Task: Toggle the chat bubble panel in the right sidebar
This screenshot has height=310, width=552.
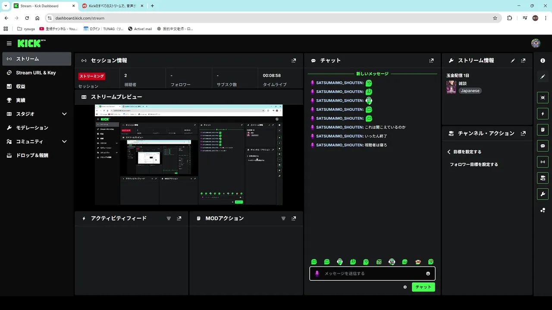Action: pos(543,146)
